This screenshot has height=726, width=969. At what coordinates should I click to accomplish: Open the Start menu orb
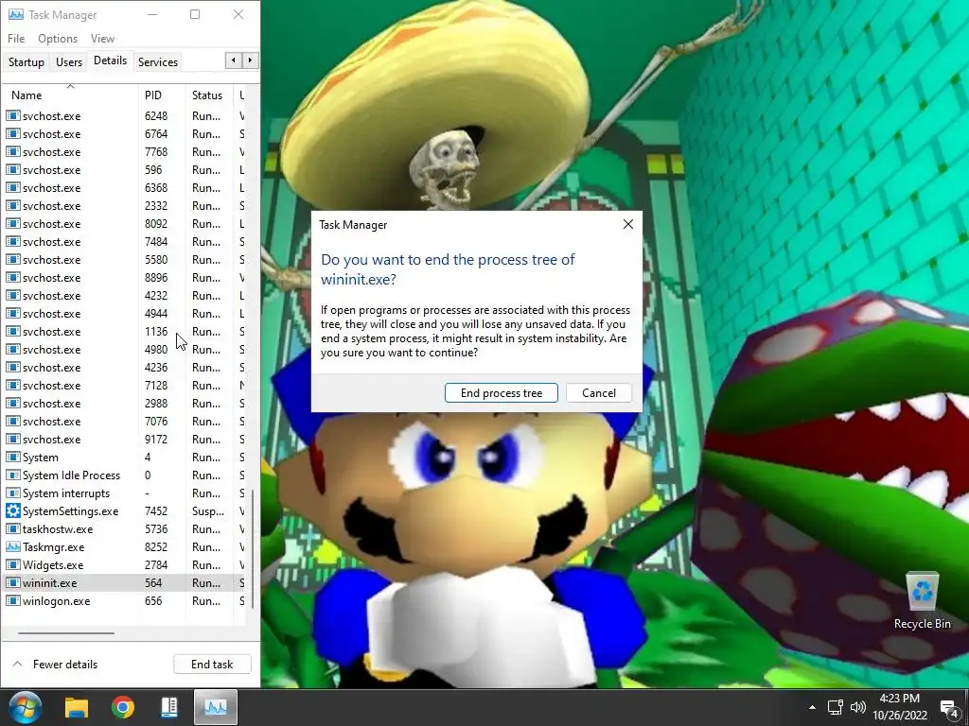pyautogui.click(x=26, y=707)
